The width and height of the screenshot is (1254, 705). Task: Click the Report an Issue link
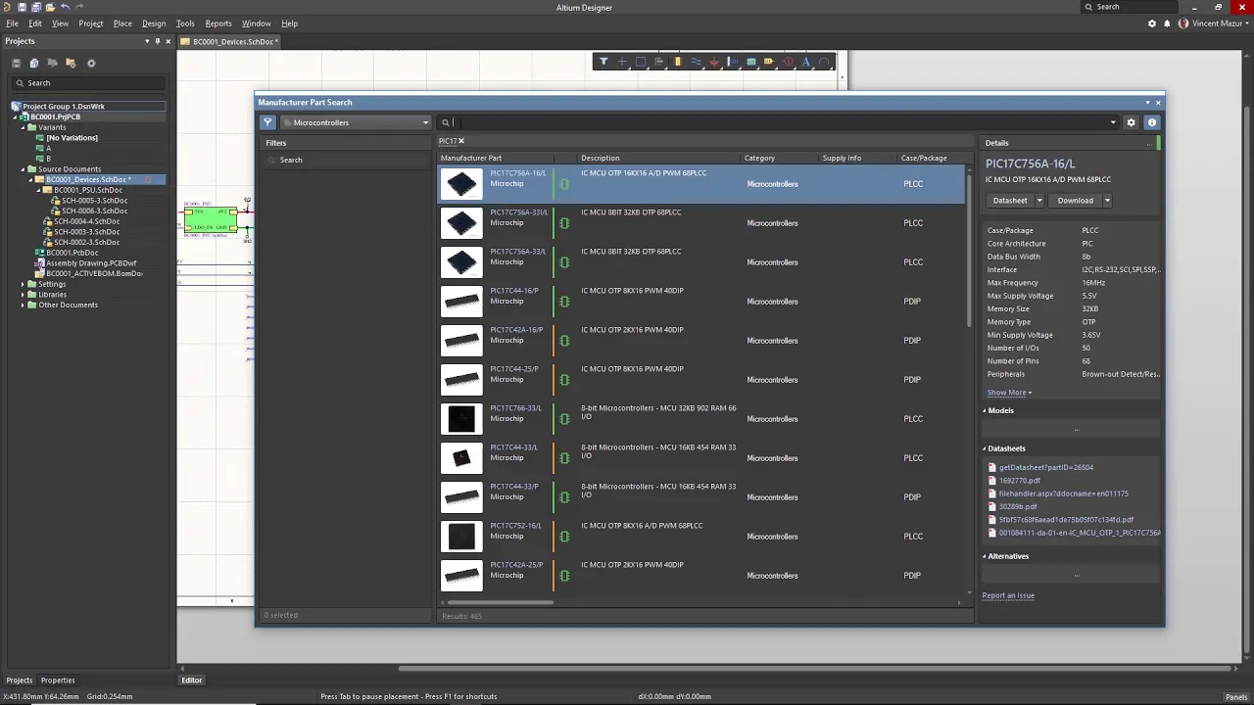pyautogui.click(x=1008, y=595)
